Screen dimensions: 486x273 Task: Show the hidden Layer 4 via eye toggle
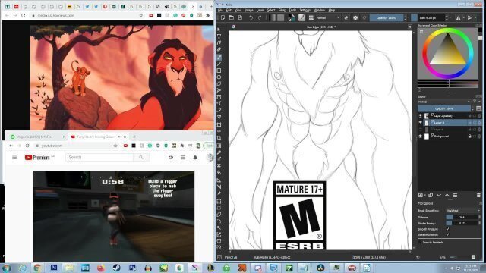tap(420, 130)
